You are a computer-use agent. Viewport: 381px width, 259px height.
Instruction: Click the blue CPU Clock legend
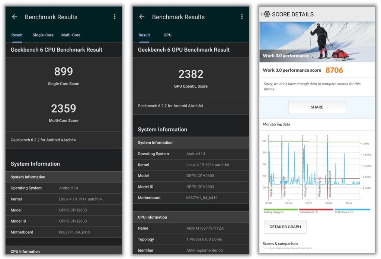[x=352, y=210]
